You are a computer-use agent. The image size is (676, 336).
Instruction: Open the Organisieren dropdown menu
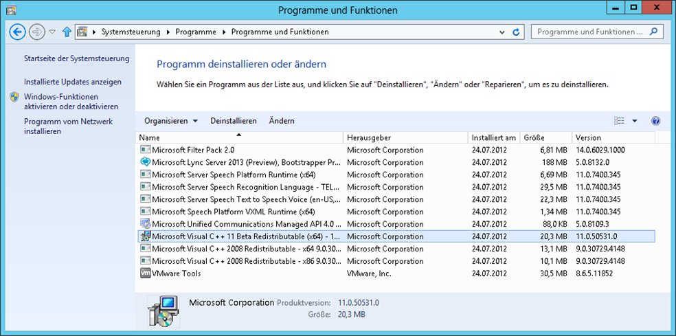[170, 121]
